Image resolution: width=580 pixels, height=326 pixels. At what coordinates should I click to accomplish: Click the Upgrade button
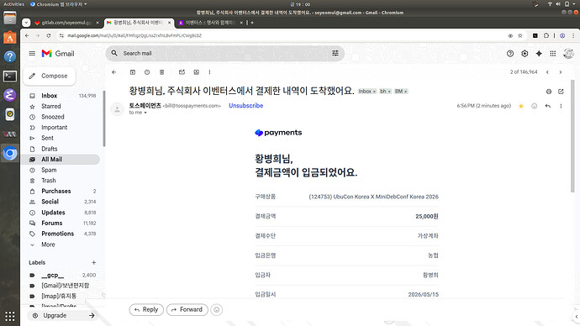[63, 316]
